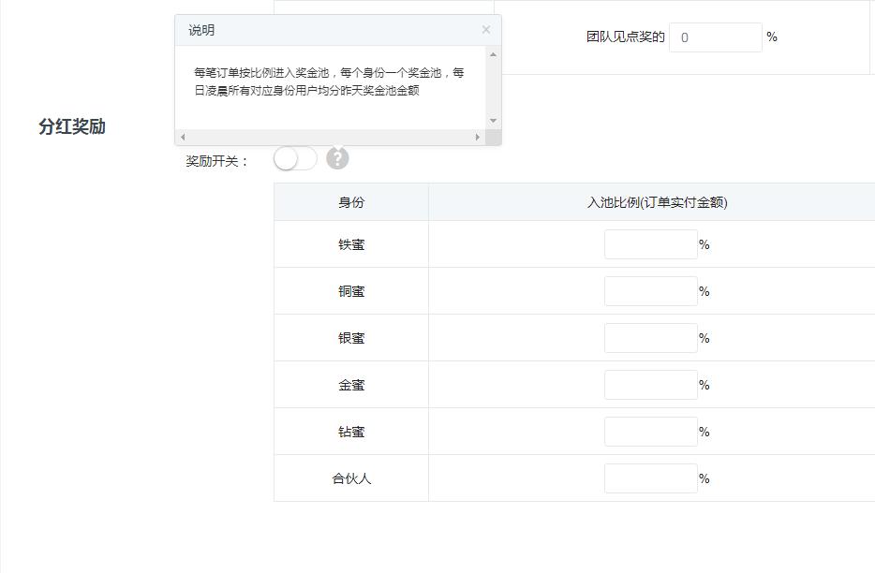Enable the 奖励开关 reward toggle switch
The image size is (875, 573).
click(x=294, y=158)
